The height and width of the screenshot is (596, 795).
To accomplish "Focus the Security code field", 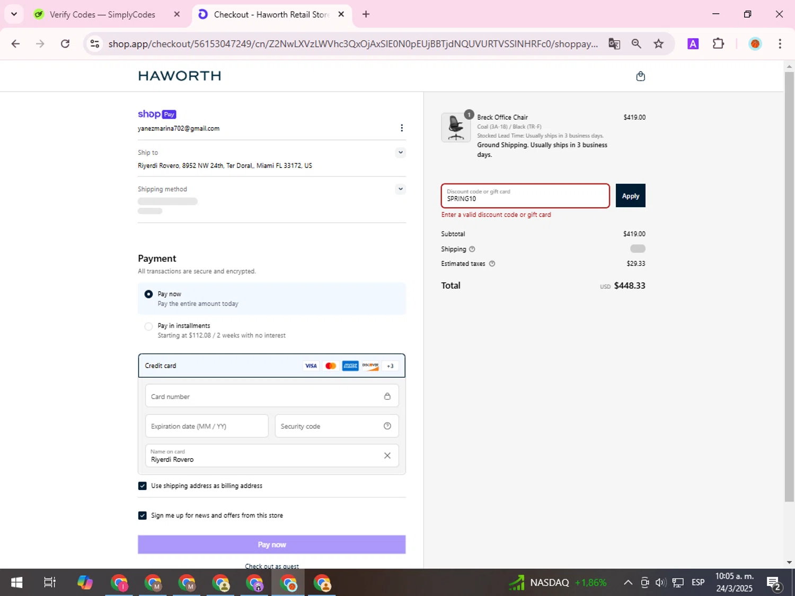I will (337, 426).
